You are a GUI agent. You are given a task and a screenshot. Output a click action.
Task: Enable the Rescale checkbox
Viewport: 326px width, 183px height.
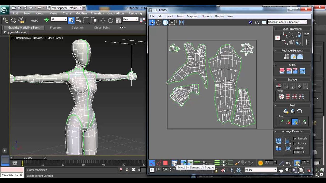[295, 139]
